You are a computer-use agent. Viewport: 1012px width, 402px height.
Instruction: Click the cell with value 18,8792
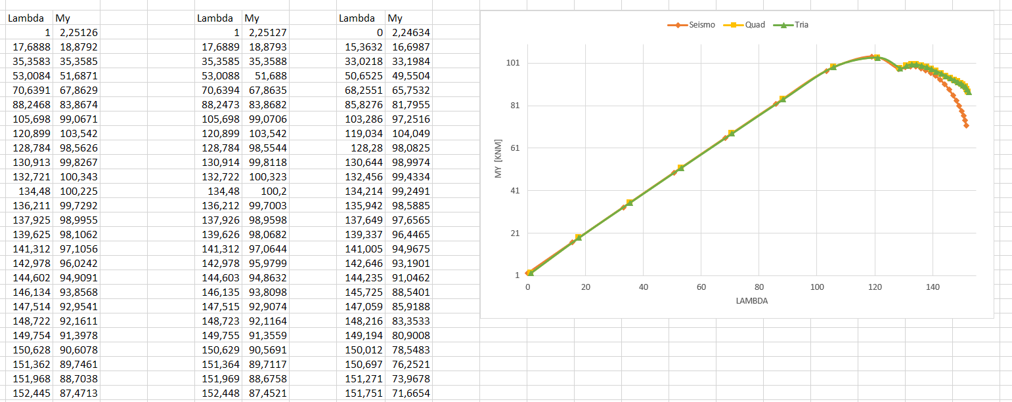click(77, 47)
